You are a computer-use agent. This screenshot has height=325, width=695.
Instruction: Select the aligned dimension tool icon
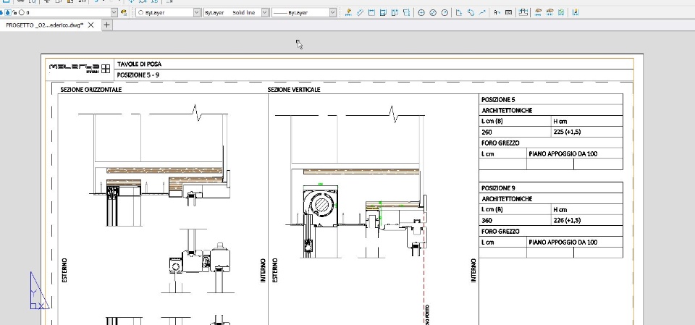tap(360, 12)
